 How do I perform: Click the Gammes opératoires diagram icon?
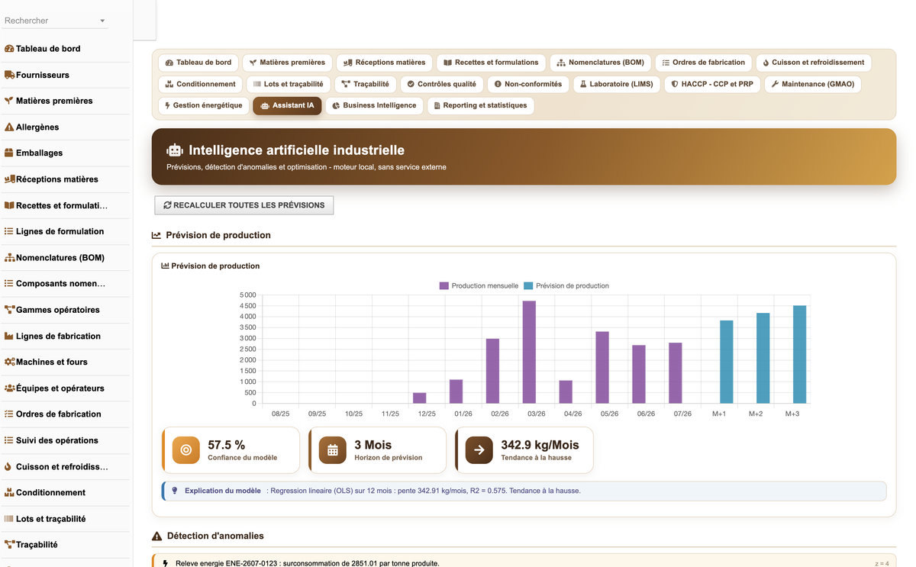pyautogui.click(x=9, y=310)
